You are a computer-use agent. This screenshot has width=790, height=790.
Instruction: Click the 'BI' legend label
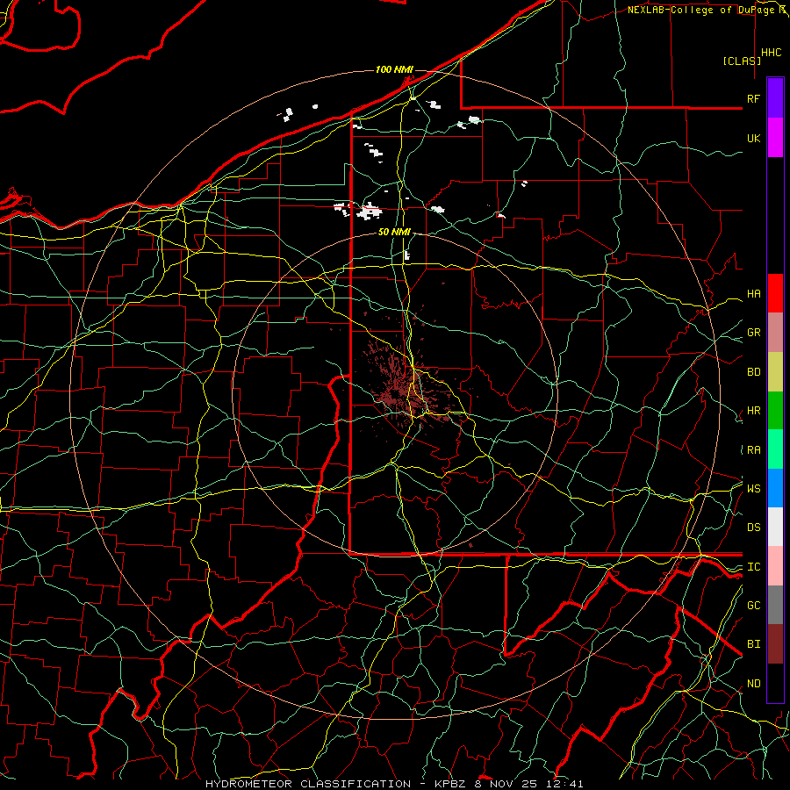coord(753,644)
